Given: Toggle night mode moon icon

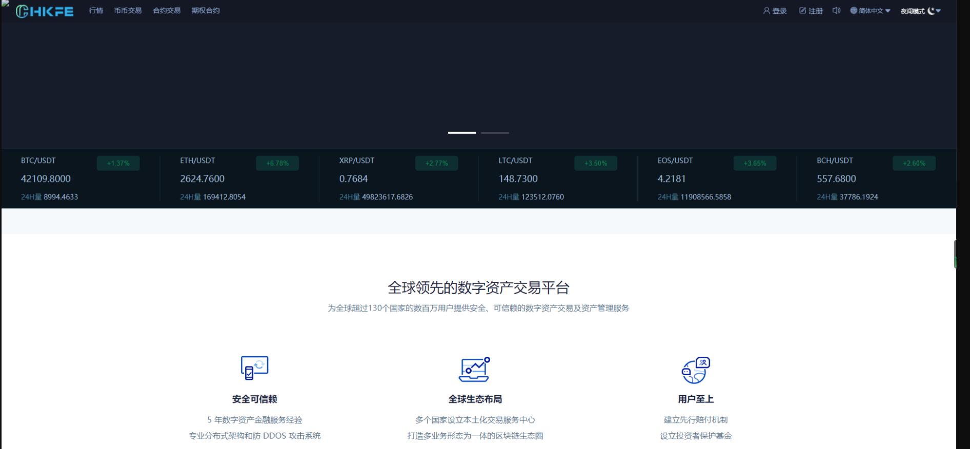Looking at the screenshot, I should point(931,11).
